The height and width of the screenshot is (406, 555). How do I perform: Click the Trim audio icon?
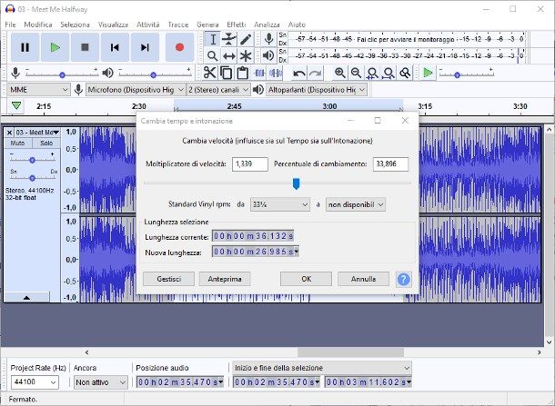tap(259, 74)
